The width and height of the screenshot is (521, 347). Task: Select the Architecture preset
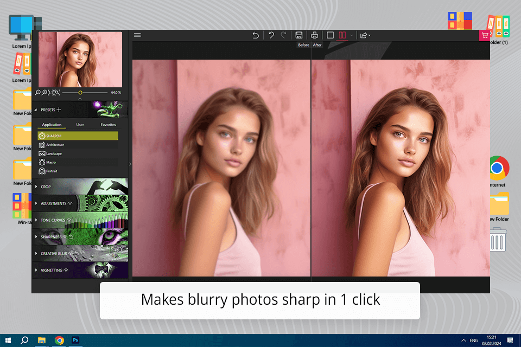78,145
